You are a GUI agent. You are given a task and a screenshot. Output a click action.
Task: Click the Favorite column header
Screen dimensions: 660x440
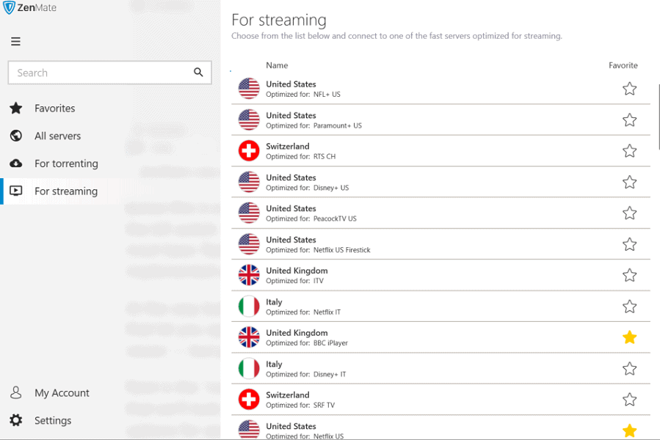coord(623,65)
